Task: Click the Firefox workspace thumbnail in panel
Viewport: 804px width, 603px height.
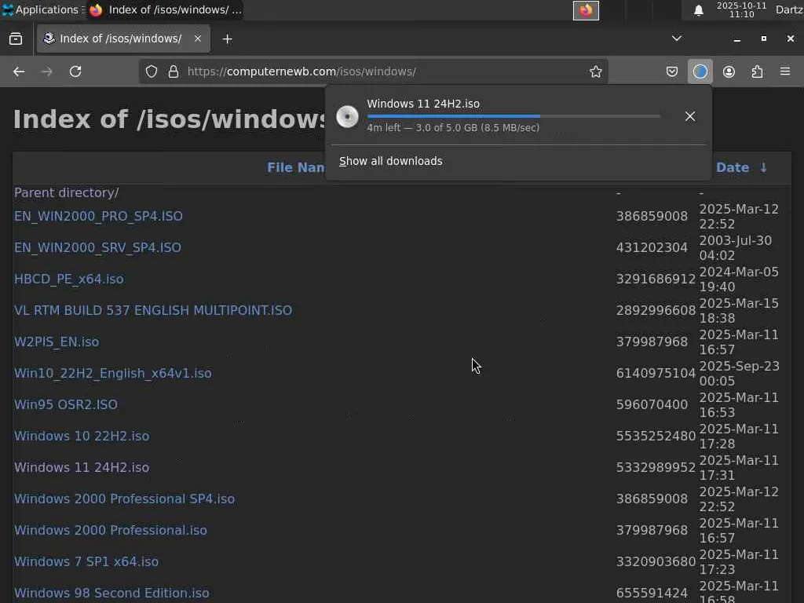Action: click(x=586, y=10)
